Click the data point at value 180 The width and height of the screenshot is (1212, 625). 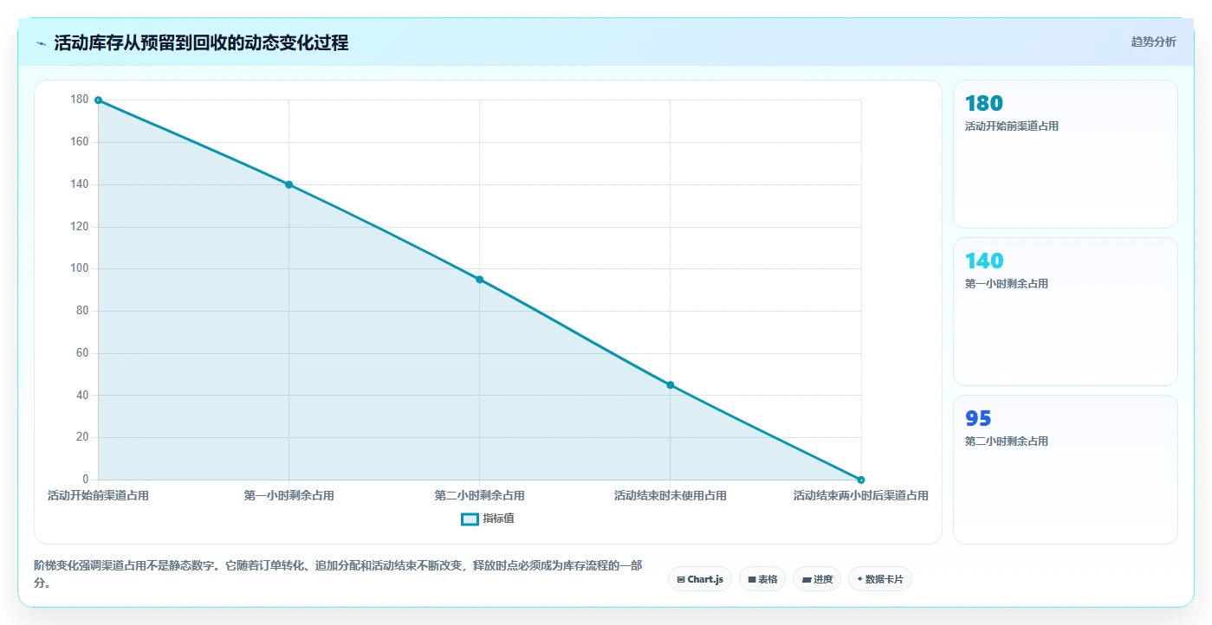98,100
